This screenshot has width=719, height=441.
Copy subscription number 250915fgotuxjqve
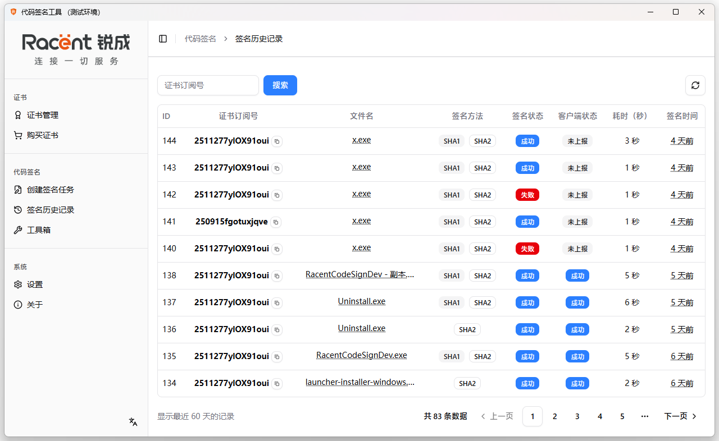pos(276,222)
